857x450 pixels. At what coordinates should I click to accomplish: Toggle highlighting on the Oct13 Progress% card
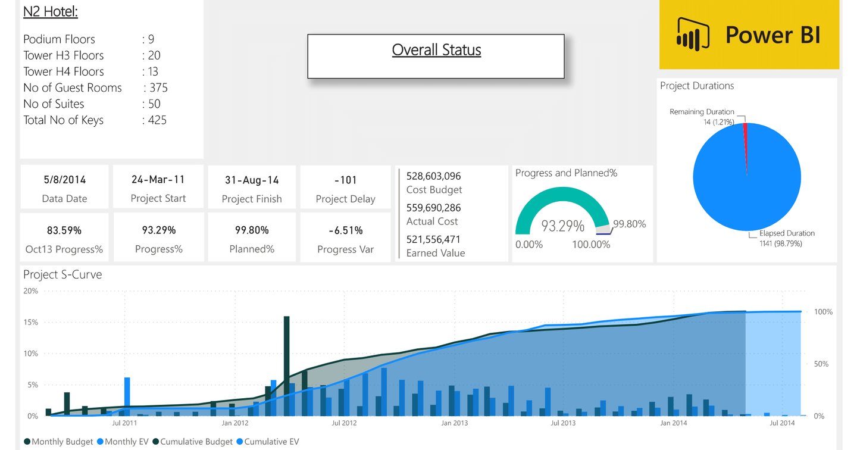(x=64, y=236)
